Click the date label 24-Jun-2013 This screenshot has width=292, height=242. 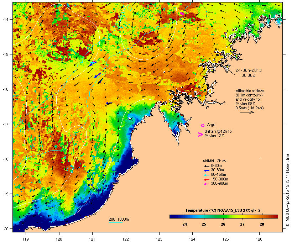click(249, 70)
